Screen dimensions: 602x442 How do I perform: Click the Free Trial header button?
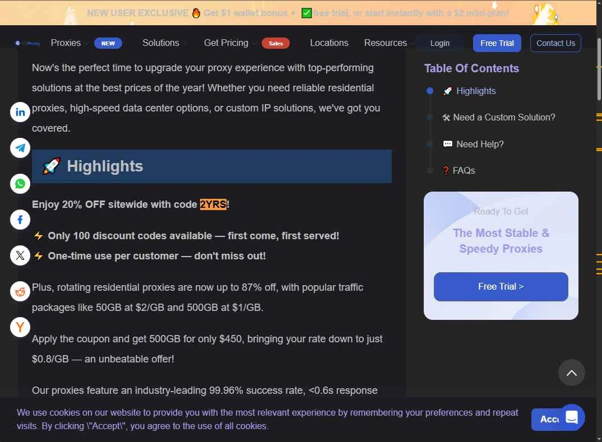point(497,43)
